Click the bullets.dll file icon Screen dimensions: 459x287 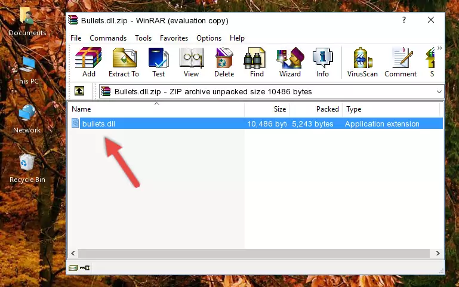coord(75,123)
